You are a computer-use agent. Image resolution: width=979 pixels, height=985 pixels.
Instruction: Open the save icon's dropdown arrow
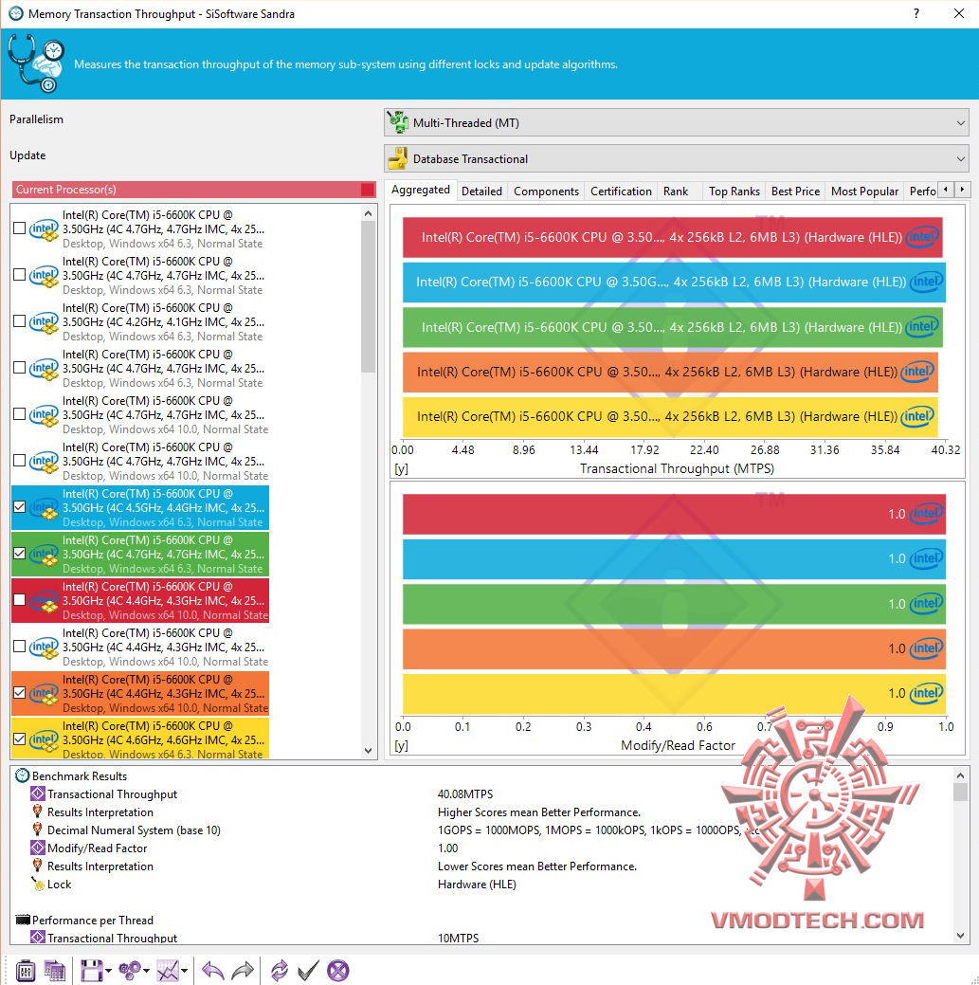coord(108,971)
